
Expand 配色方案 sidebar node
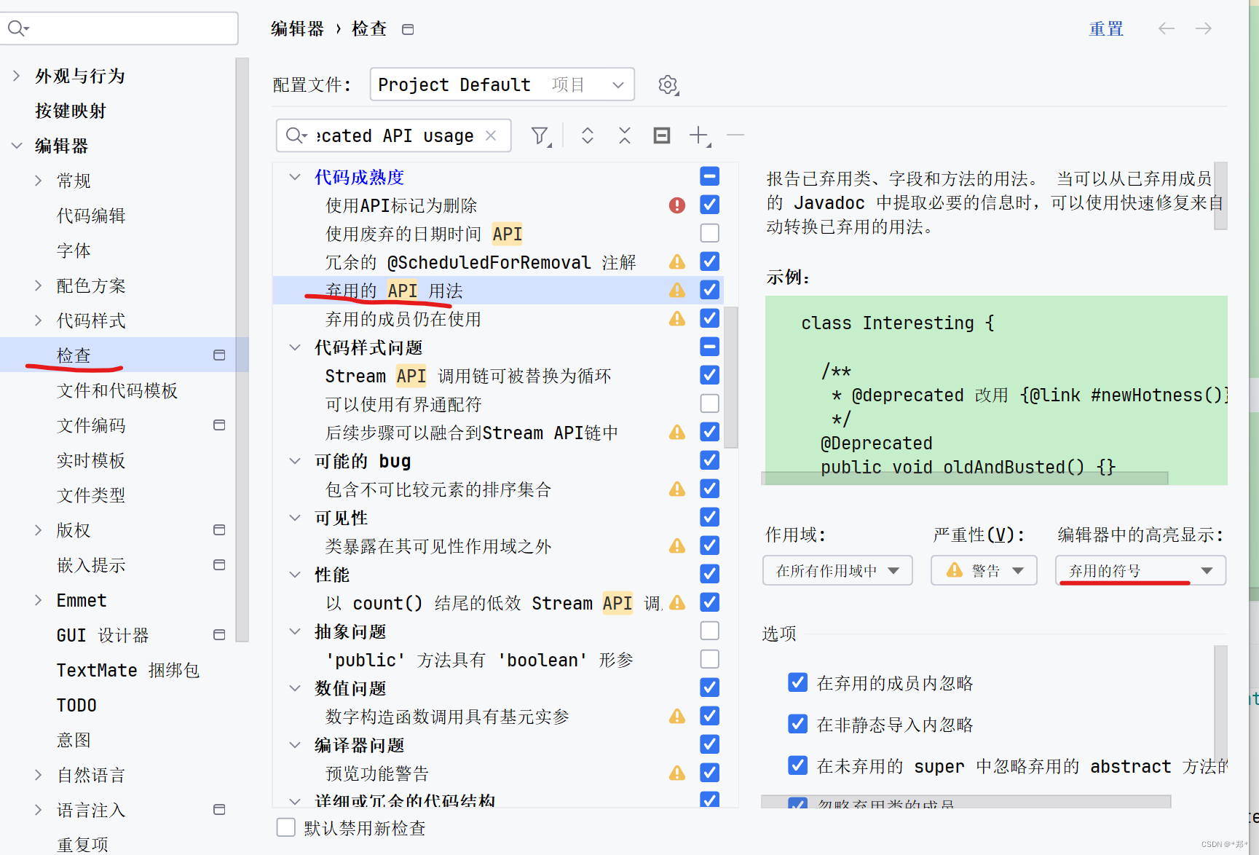[x=39, y=285]
